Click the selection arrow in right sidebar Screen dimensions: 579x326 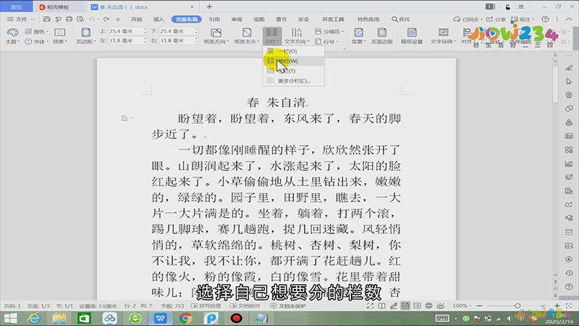[x=569, y=81]
